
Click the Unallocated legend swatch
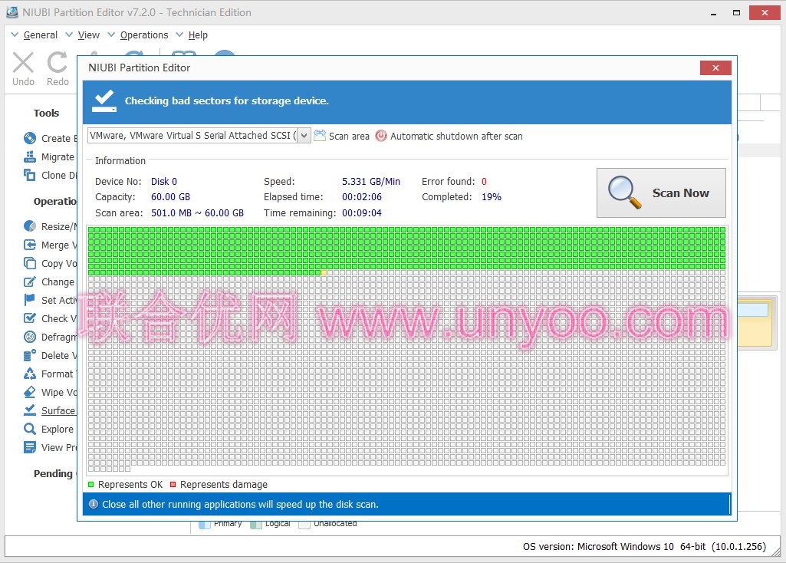pyautogui.click(x=304, y=525)
